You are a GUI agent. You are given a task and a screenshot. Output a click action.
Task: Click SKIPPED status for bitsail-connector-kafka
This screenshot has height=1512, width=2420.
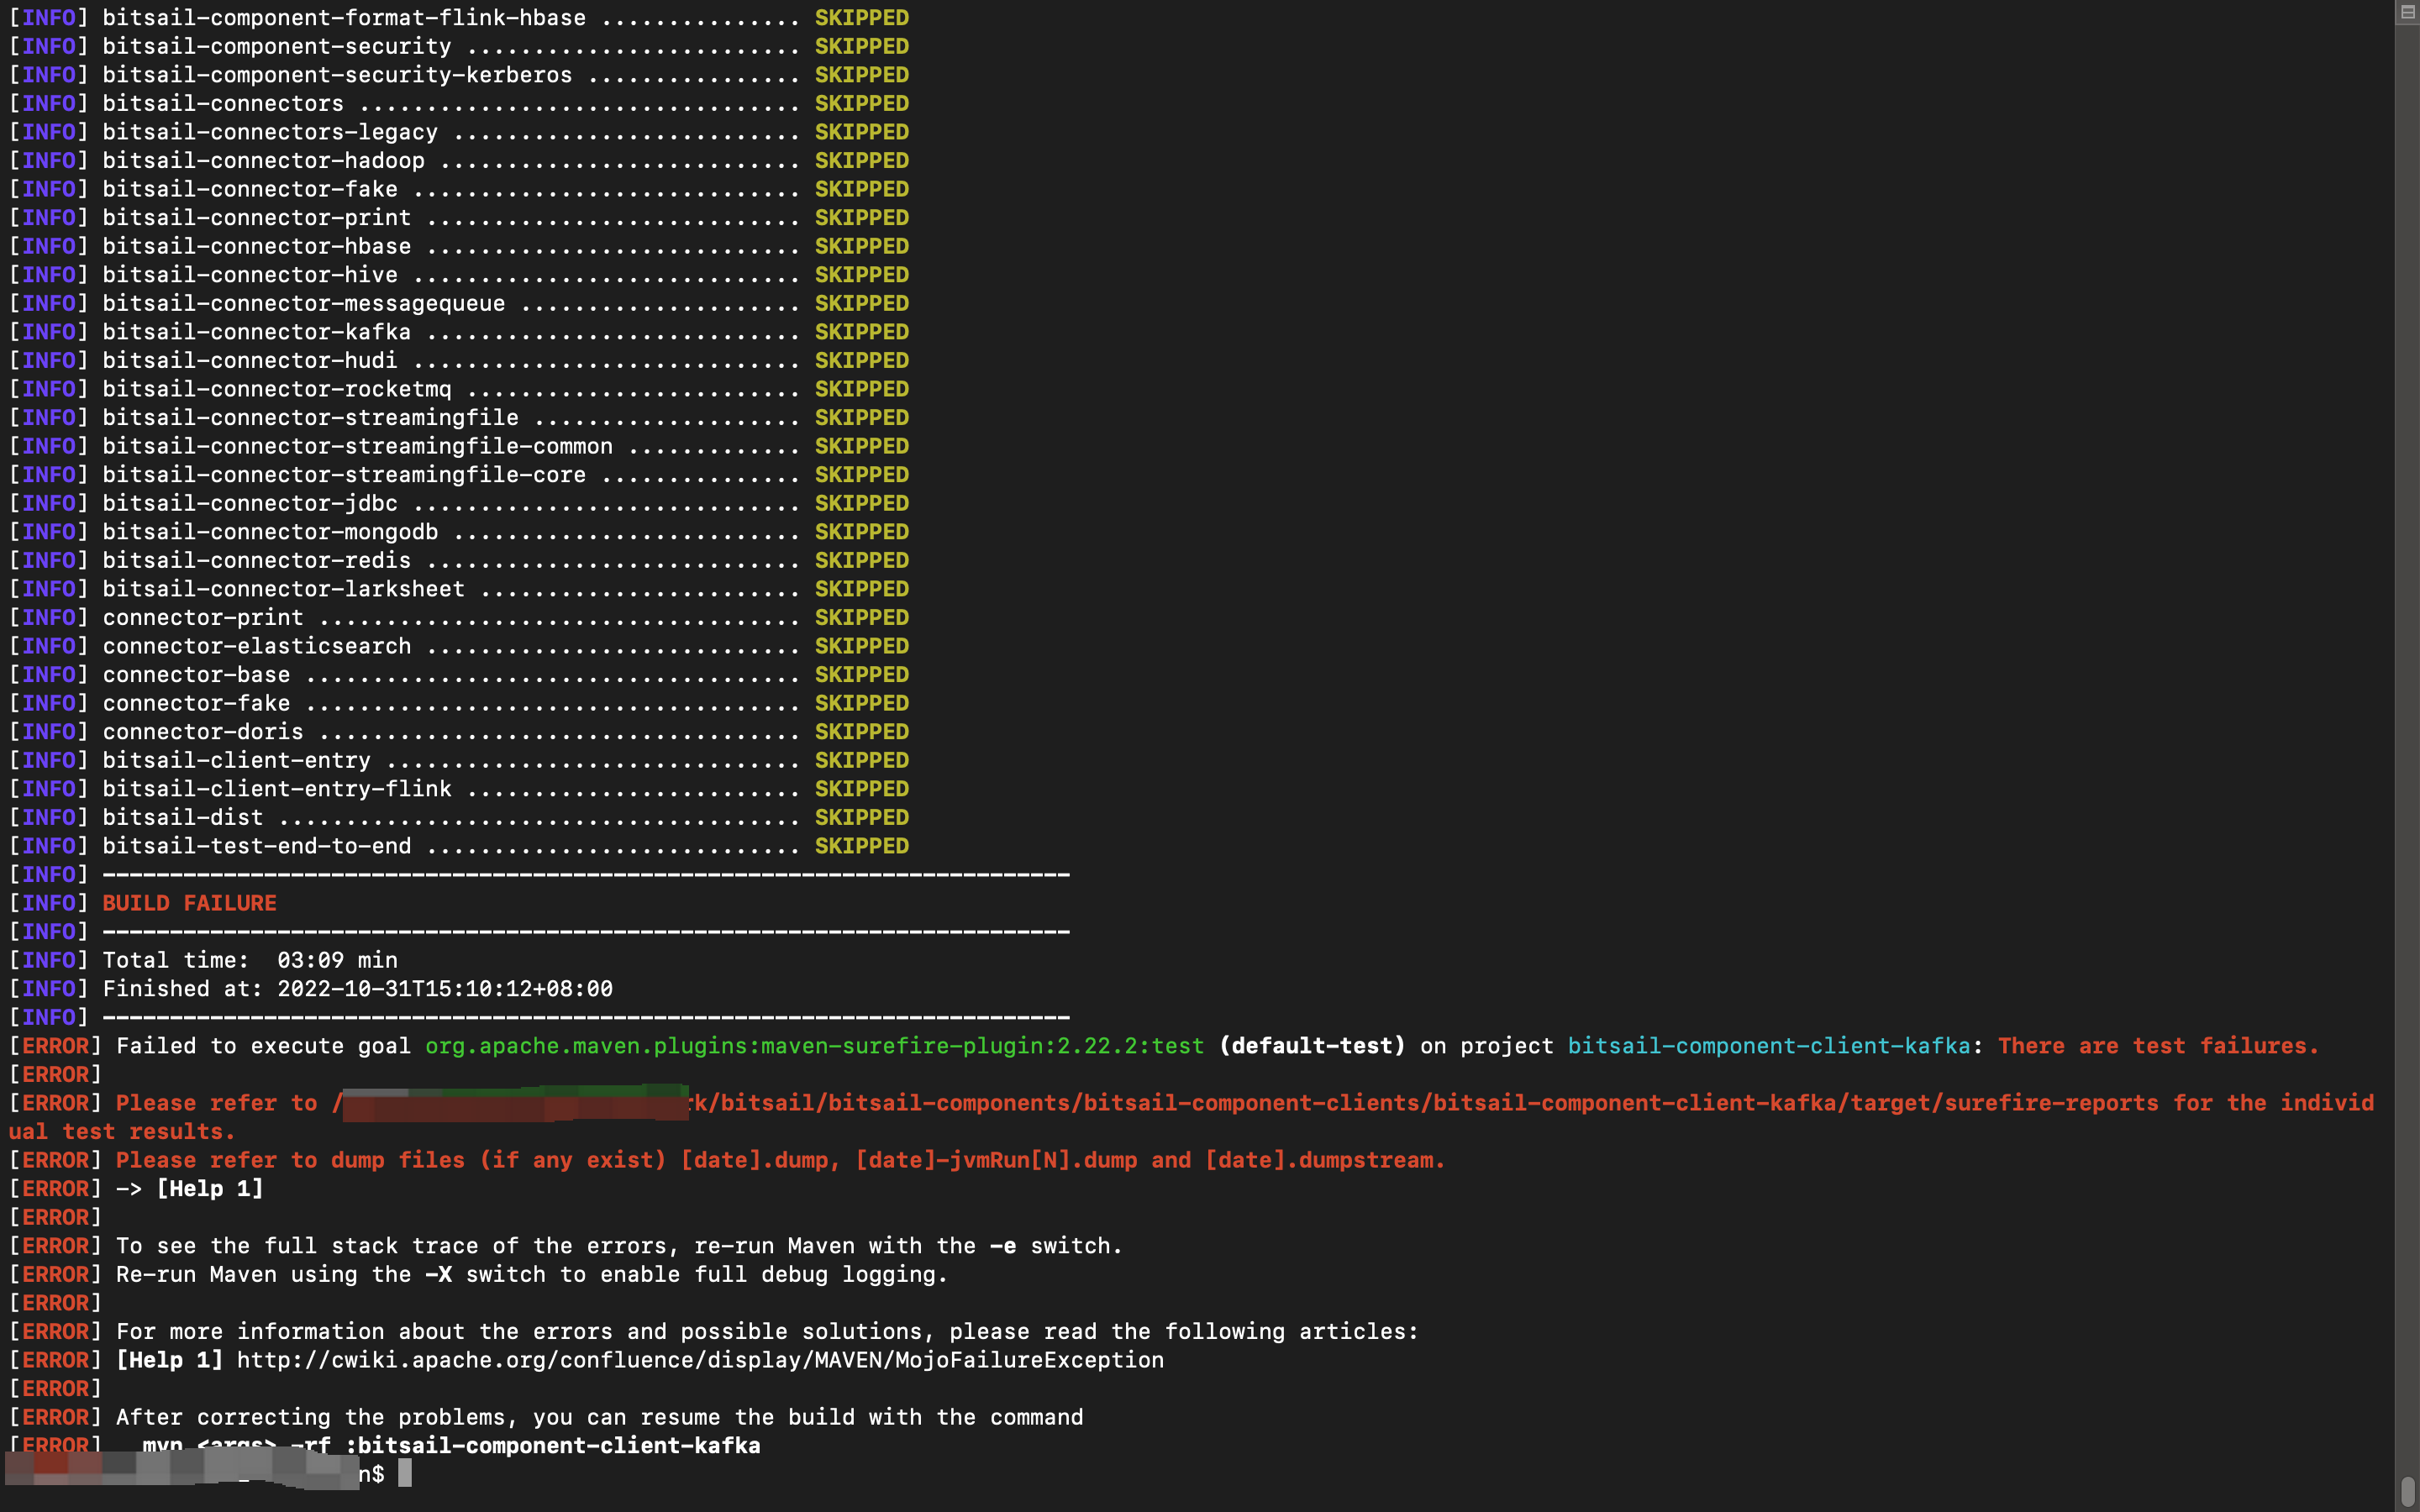click(861, 332)
